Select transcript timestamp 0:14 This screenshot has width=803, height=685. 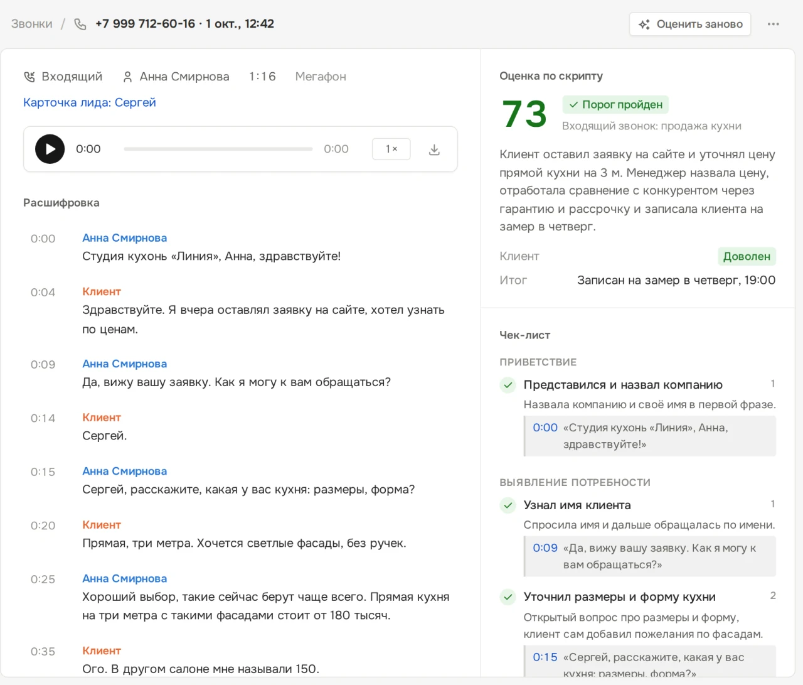(x=43, y=418)
